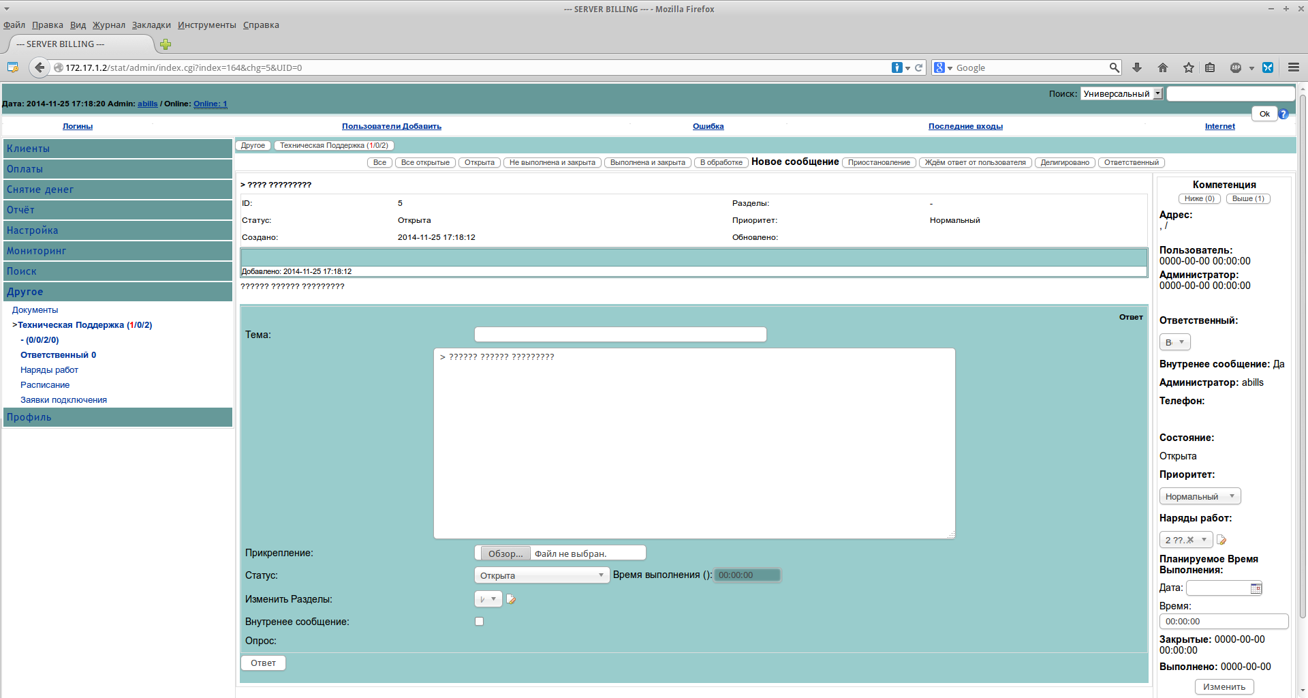Screen dimensions: 1308x698
Task: Open the Инструменты menu
Action: tap(207, 25)
